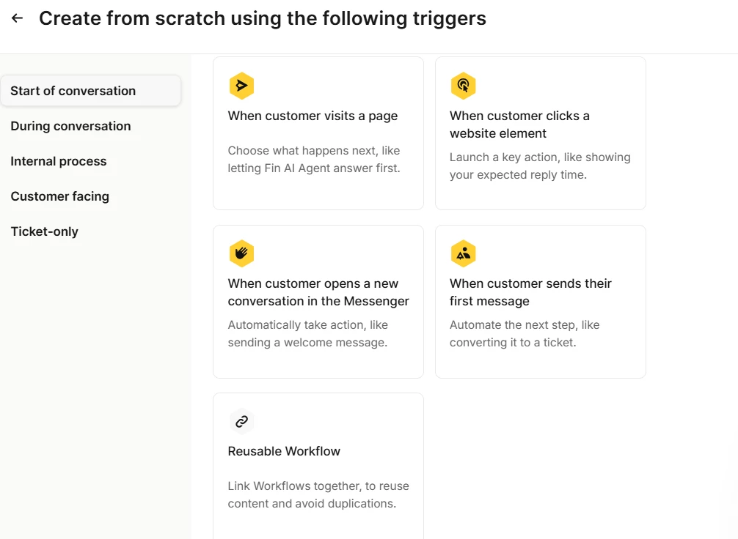Choose 'When customer clicks a website element' title
This screenshot has width=738, height=539.
tap(519, 124)
